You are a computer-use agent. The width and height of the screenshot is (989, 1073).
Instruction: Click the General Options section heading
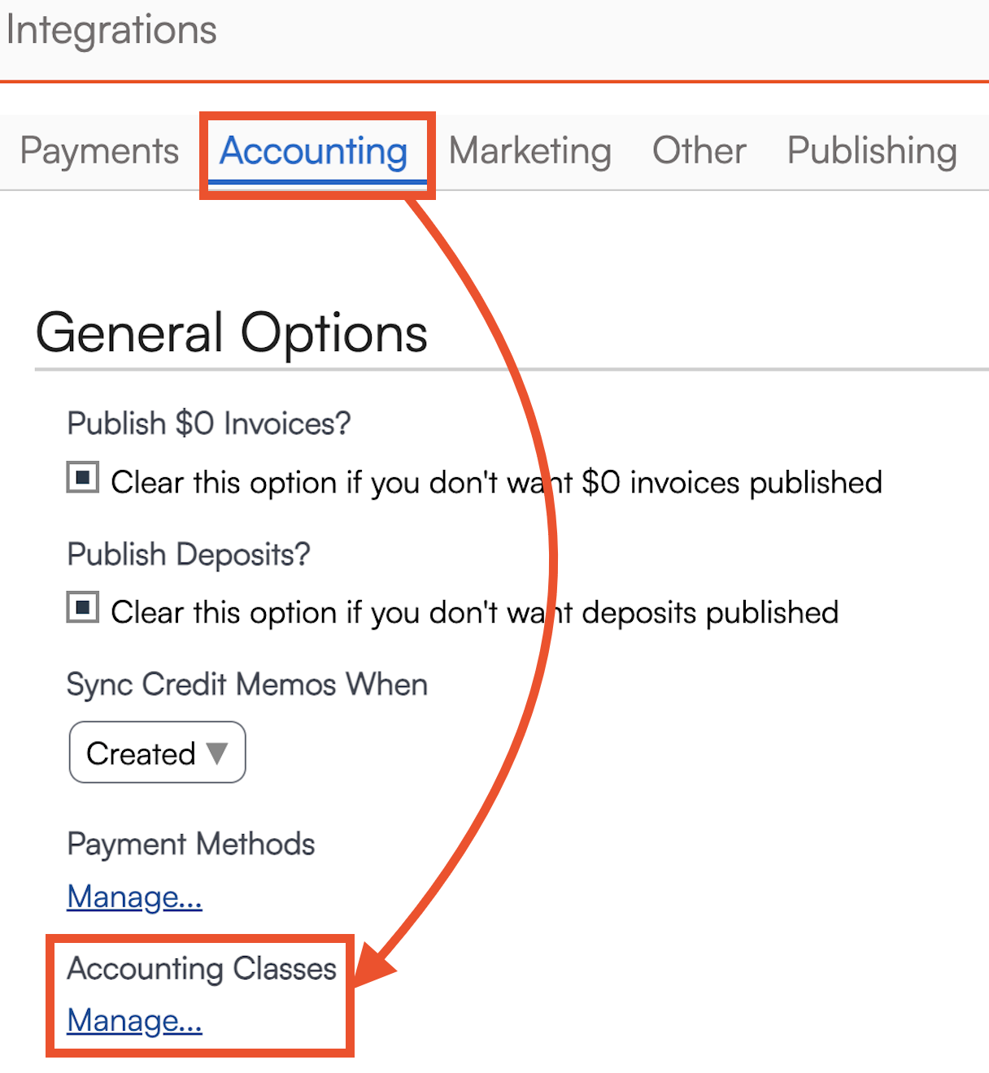(x=232, y=333)
